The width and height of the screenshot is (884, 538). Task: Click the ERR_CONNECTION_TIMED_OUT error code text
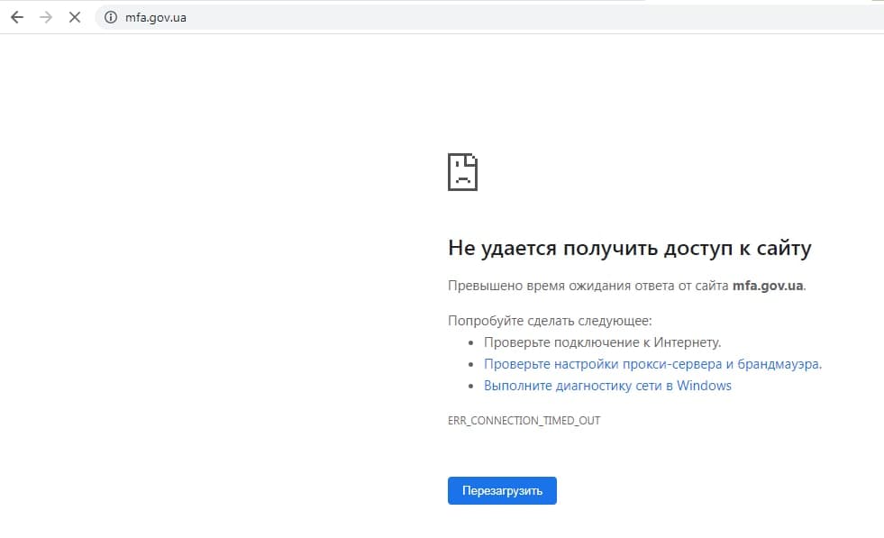tap(524, 420)
